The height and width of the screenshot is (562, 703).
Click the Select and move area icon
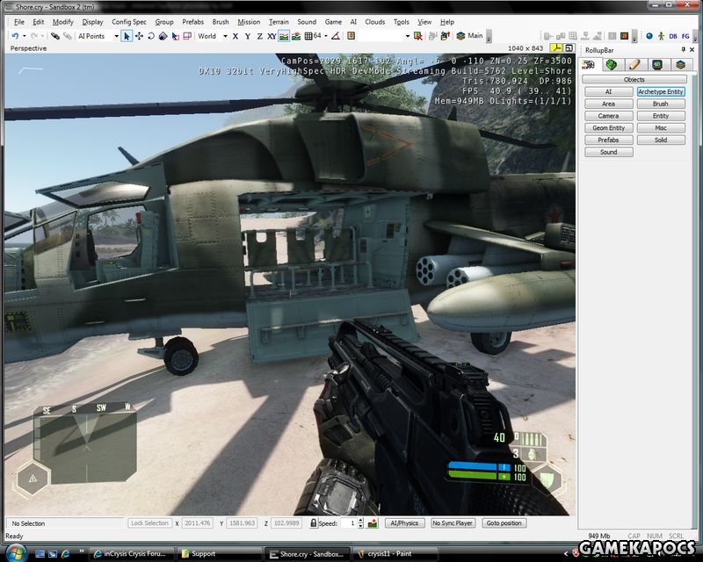point(187,36)
